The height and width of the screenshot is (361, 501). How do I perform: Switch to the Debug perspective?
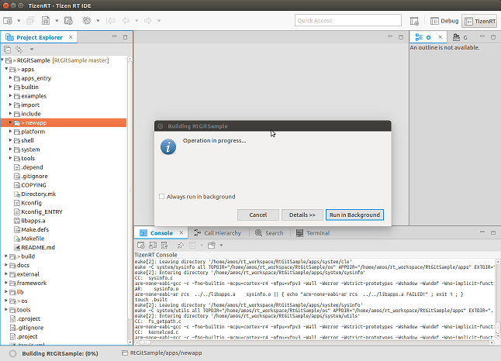(444, 21)
